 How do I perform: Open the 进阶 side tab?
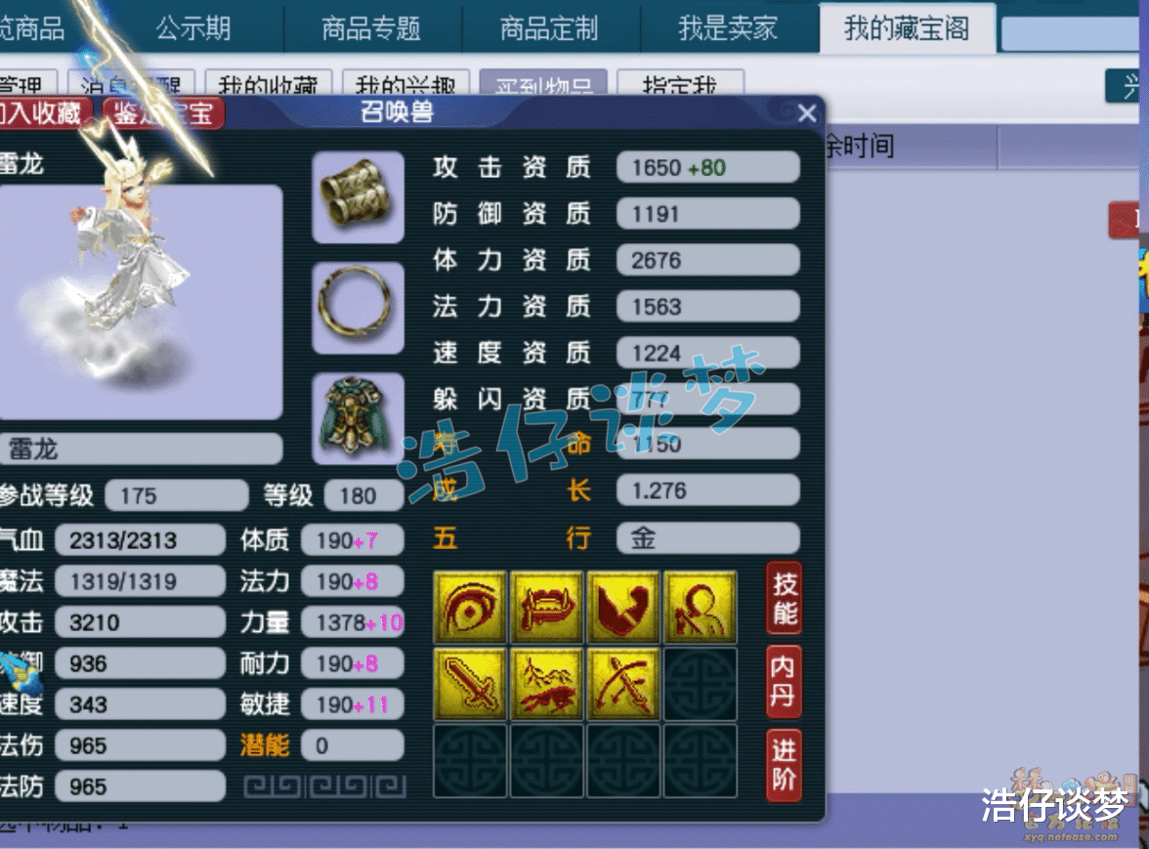tap(784, 765)
